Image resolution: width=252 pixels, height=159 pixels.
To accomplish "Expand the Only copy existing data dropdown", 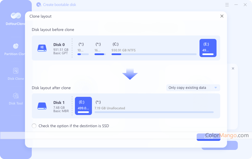I will (x=193, y=88).
